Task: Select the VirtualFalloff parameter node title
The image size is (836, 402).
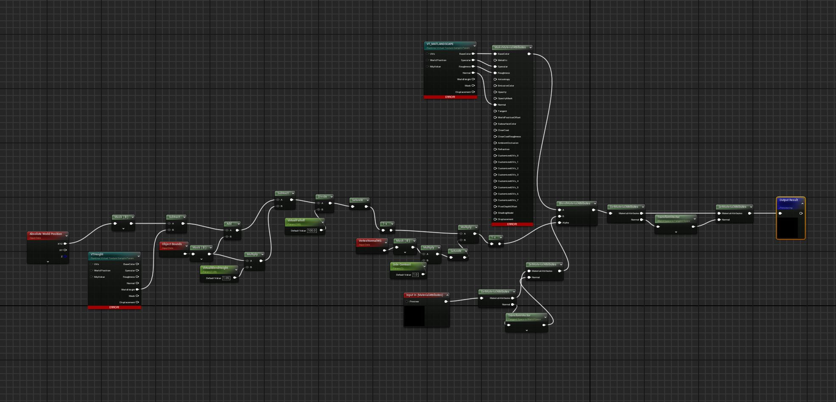Action: pyautogui.click(x=296, y=221)
